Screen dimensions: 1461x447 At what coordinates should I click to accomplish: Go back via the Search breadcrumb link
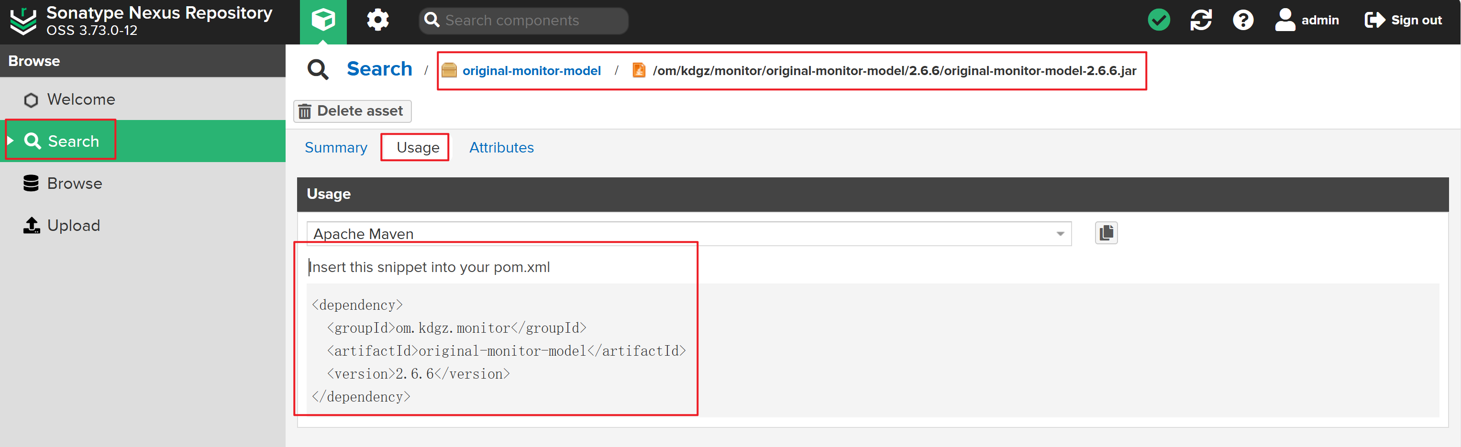point(379,69)
